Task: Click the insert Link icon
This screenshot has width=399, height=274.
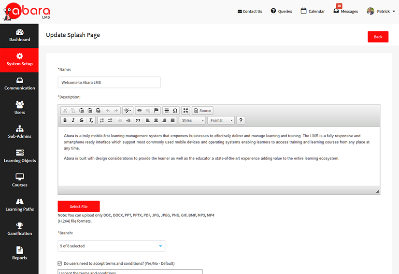Action: (x=140, y=111)
